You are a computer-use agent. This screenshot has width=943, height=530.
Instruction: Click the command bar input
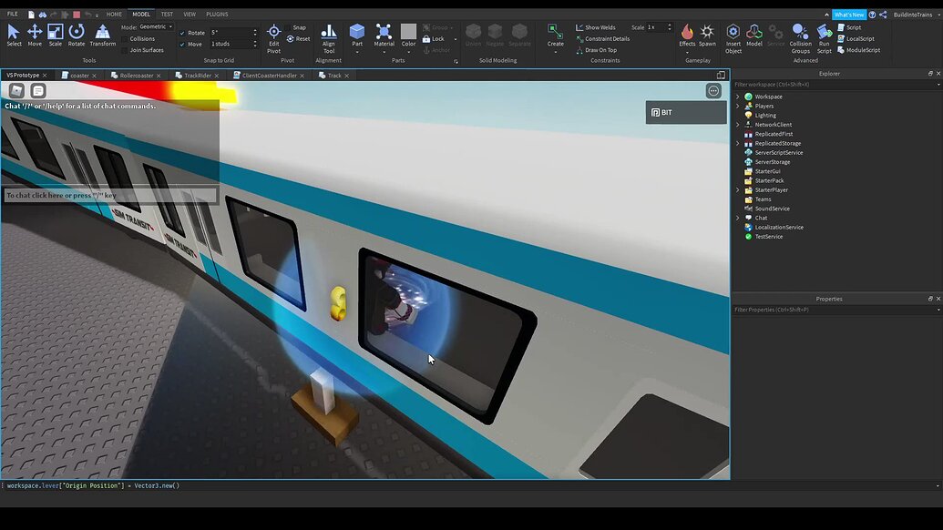(469, 485)
